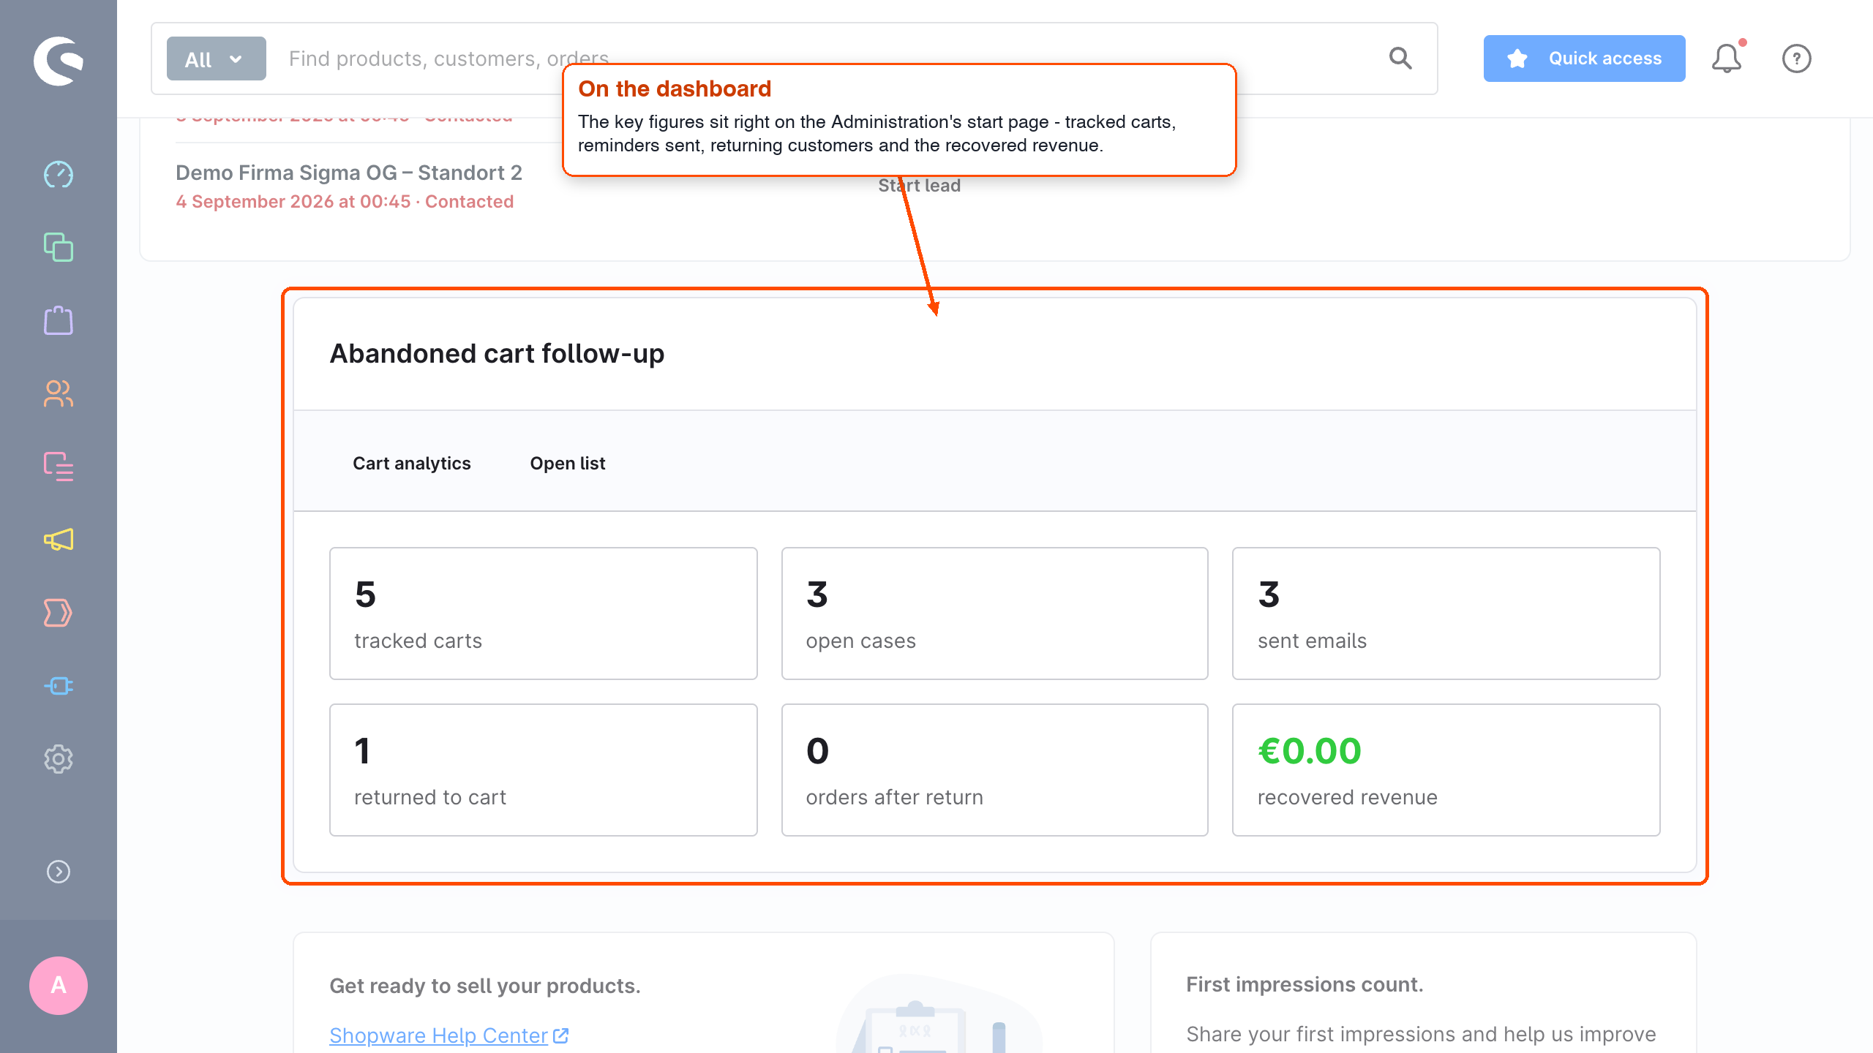Open the Extensions plug icon
Image resolution: width=1873 pixels, height=1053 pixels.
59,686
